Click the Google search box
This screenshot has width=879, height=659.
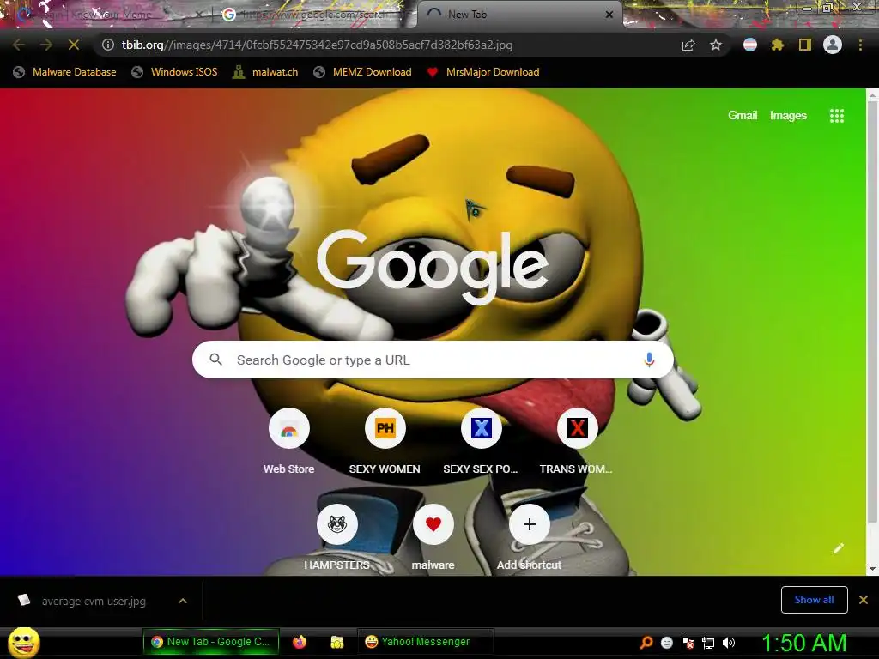click(x=433, y=360)
